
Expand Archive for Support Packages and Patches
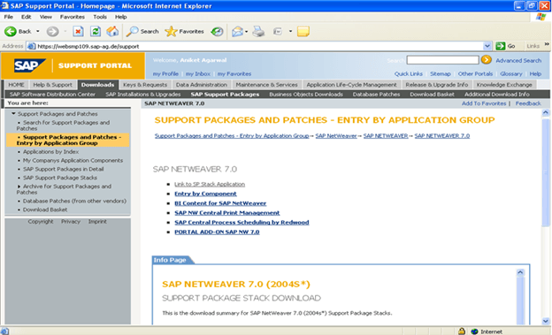[19, 187]
